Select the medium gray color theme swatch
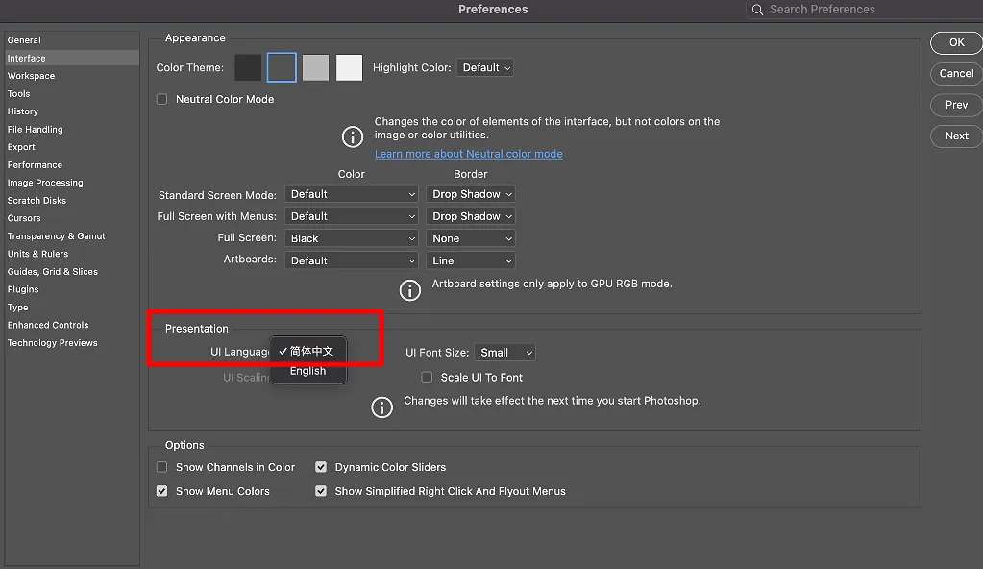Image resolution: width=983 pixels, height=569 pixels. pyautogui.click(x=315, y=67)
